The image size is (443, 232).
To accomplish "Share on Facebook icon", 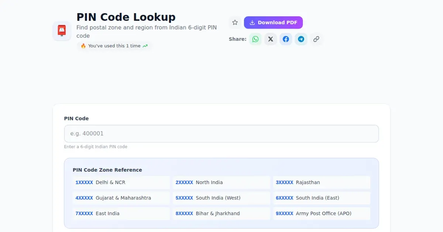I will point(286,39).
